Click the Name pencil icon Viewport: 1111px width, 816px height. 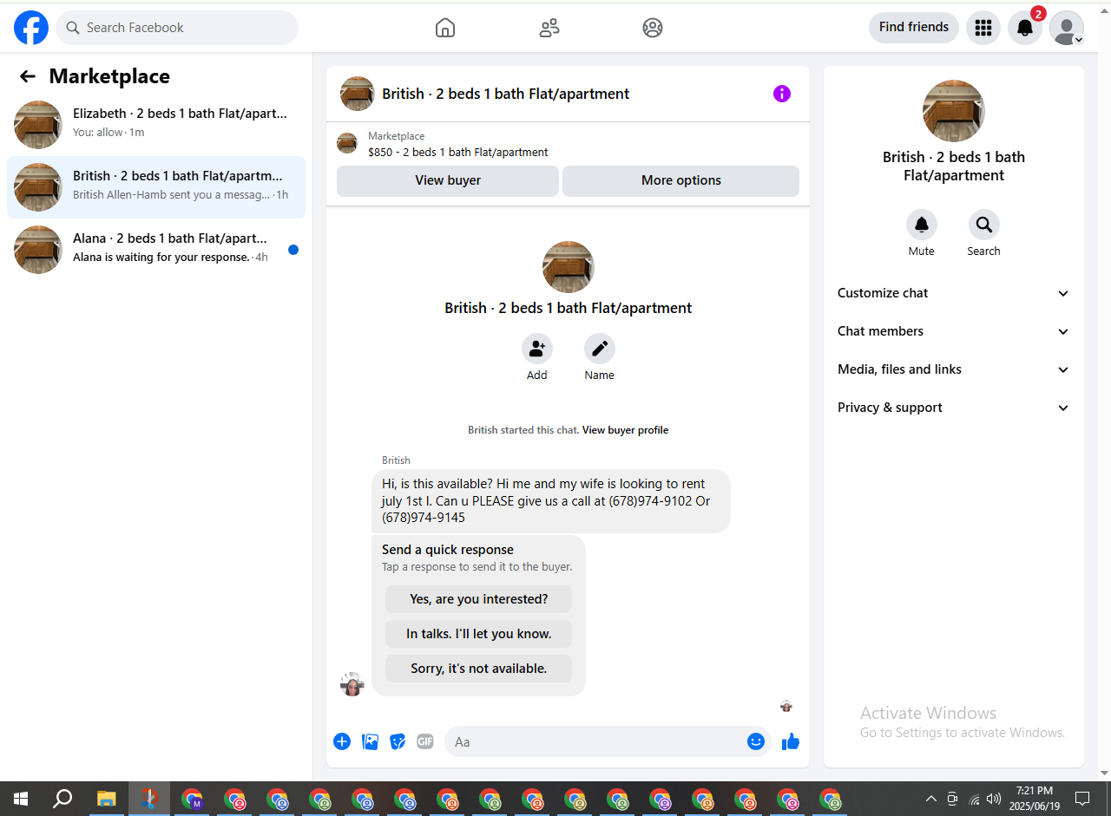(x=600, y=349)
